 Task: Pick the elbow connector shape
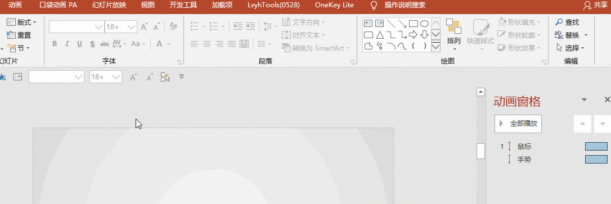pyautogui.click(x=391, y=35)
